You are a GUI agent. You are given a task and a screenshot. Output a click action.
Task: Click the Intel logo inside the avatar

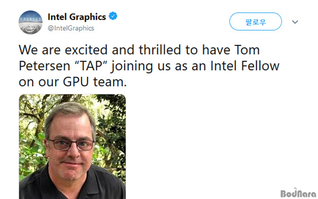click(30, 29)
